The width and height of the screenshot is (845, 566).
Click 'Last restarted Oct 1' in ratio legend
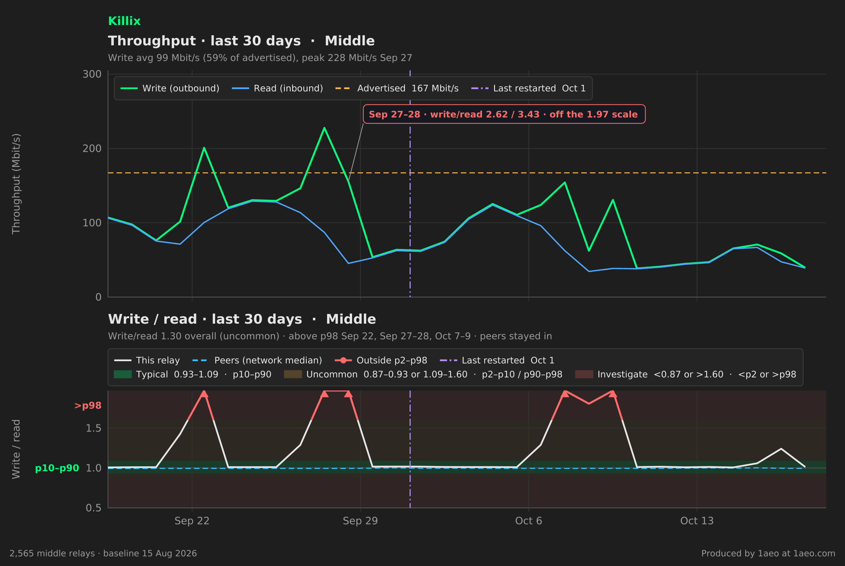tap(497, 360)
